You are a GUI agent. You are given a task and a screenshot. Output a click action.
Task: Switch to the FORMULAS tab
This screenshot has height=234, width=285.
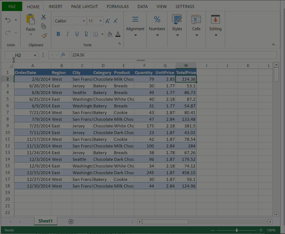tap(118, 6)
